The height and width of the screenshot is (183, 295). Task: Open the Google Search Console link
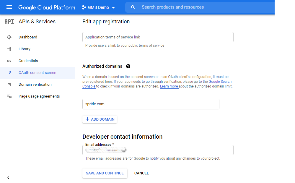pos(220,82)
